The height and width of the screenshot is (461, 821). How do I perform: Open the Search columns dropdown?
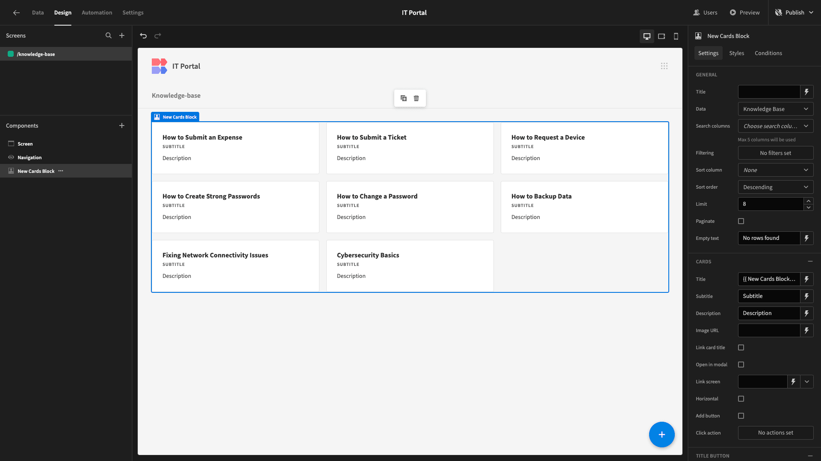point(776,126)
